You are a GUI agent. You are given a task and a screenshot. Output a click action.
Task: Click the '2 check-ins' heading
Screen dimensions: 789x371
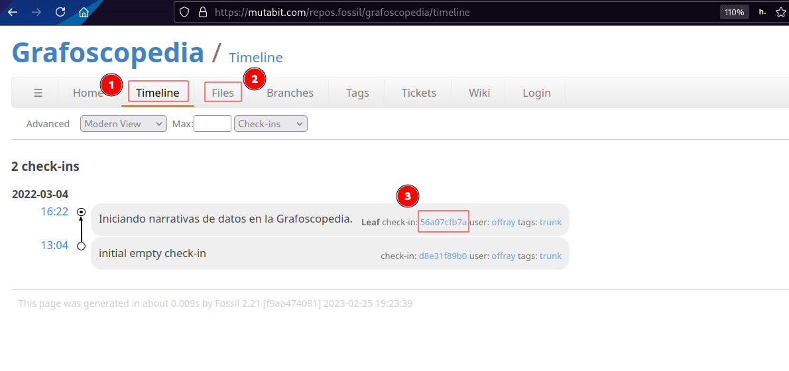(45, 166)
